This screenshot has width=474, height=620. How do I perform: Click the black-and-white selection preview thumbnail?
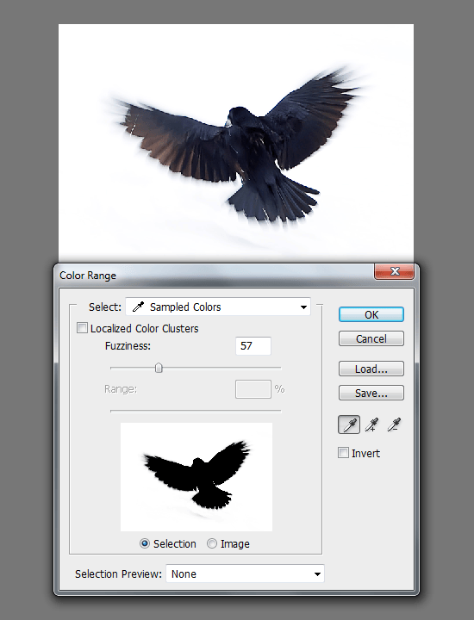pos(196,477)
